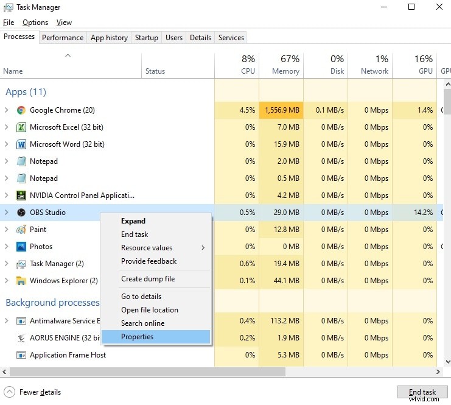
Task: Expand the OBS Studio process row
Action: click(x=7, y=213)
